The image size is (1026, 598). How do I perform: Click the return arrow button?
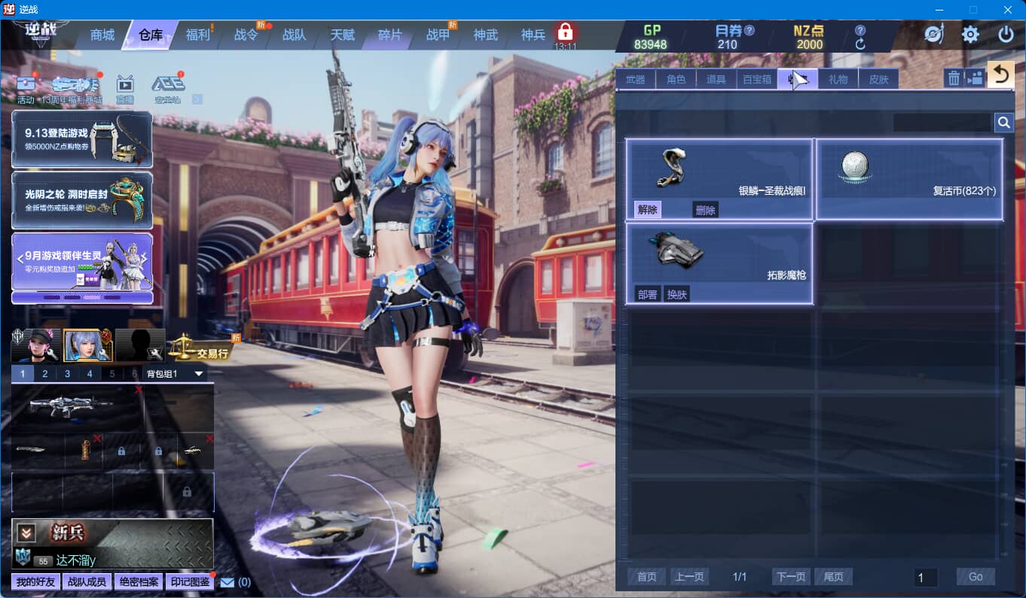[x=1001, y=74]
